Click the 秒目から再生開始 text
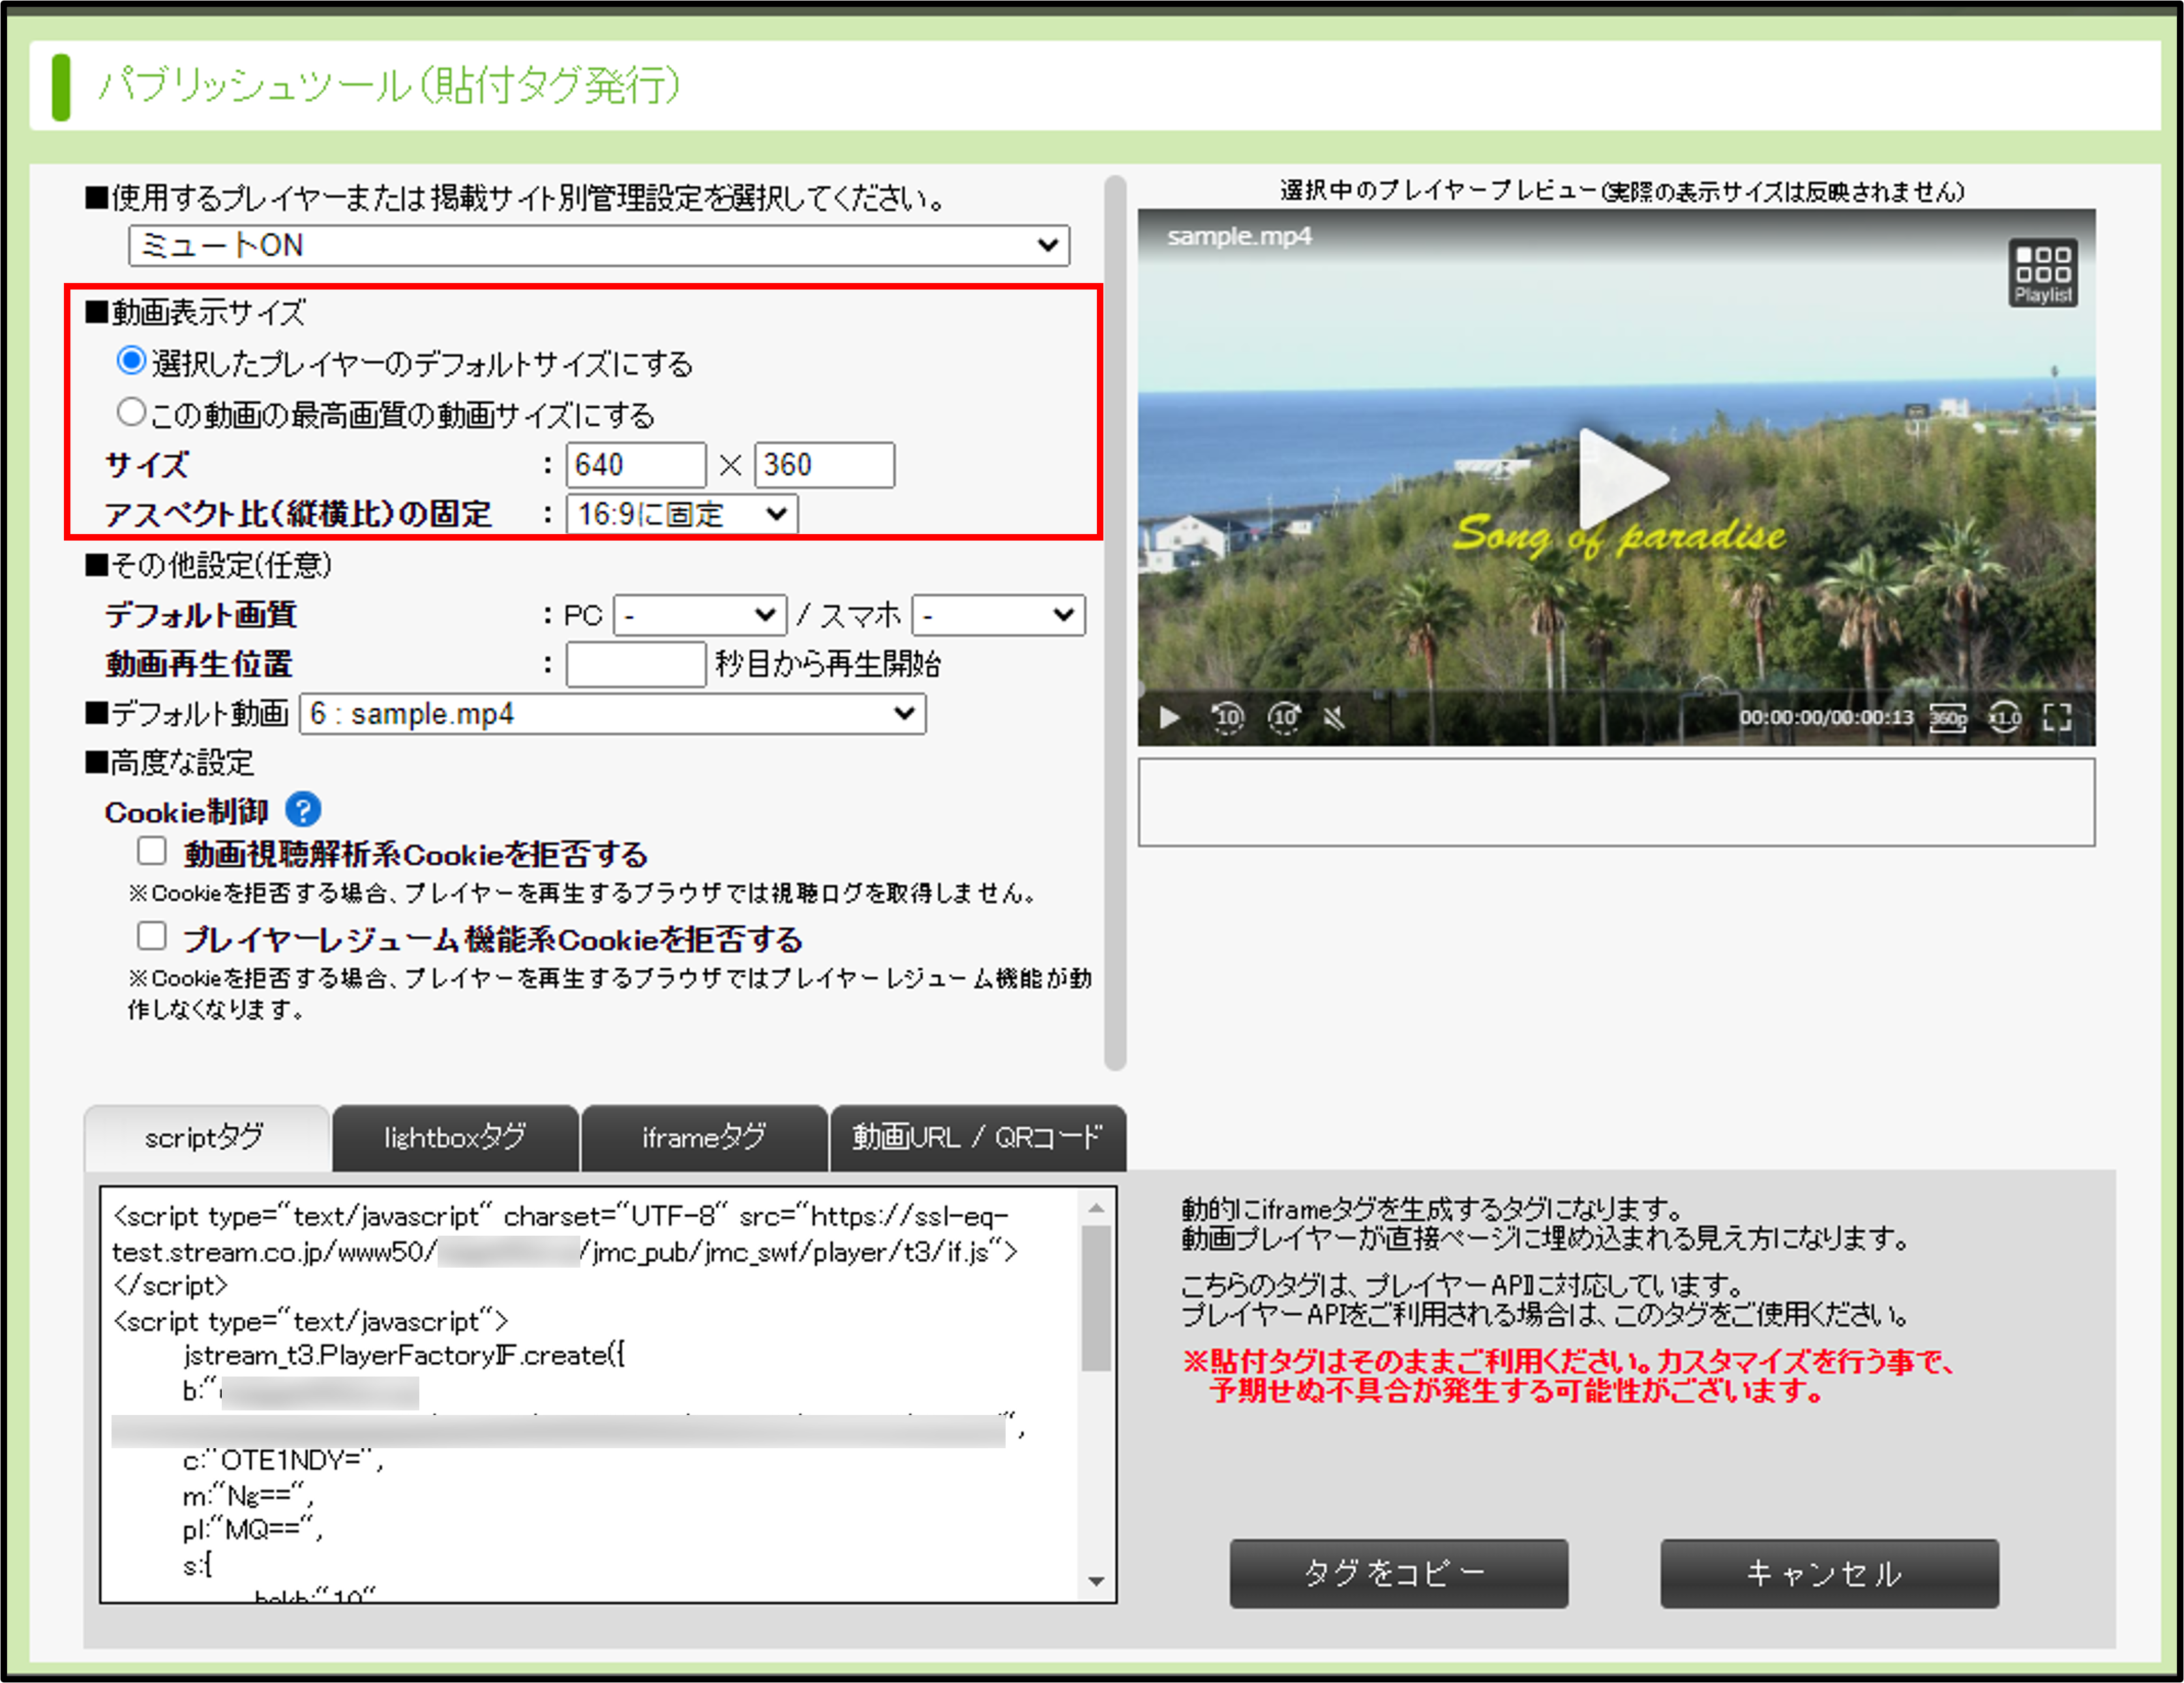The width and height of the screenshot is (2184, 1683). click(828, 665)
